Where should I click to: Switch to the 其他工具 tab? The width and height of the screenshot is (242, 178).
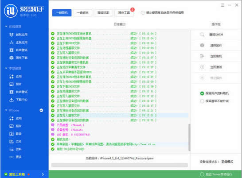coord(124,13)
